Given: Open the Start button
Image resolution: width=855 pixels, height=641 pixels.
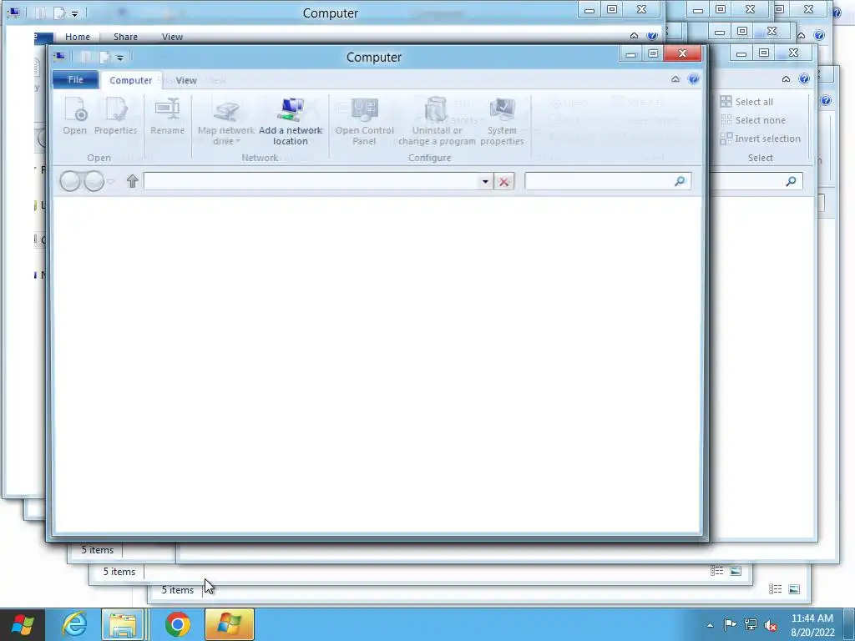Looking at the screenshot, I should click(22, 624).
